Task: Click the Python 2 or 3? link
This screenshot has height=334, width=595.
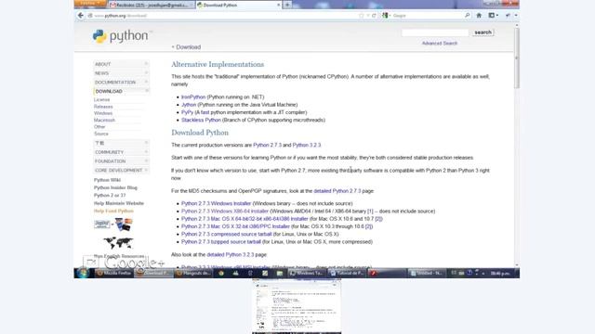Action: pyautogui.click(x=110, y=195)
